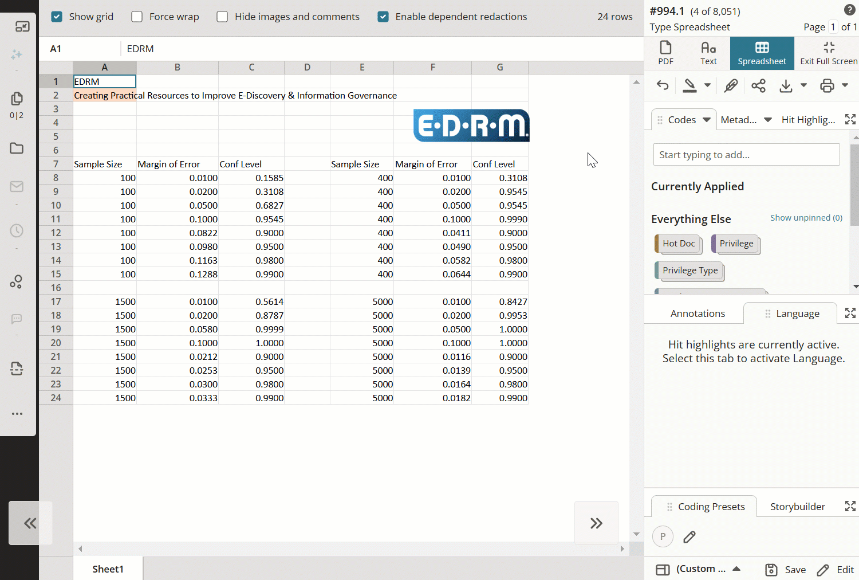Click the undo arrow in the toolbar

coord(662,85)
